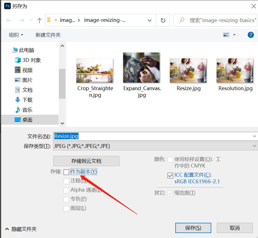Enable the 图层 checkbox
Viewport: 258px width, 238px height.
coord(66,208)
